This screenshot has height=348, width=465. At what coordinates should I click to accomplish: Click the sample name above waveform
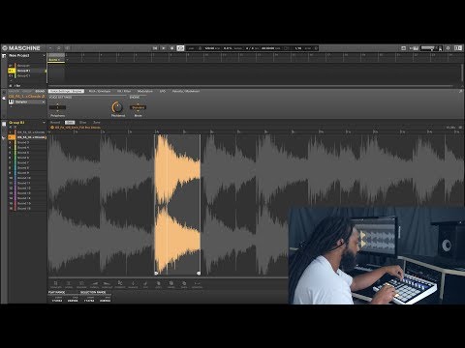click(x=77, y=128)
